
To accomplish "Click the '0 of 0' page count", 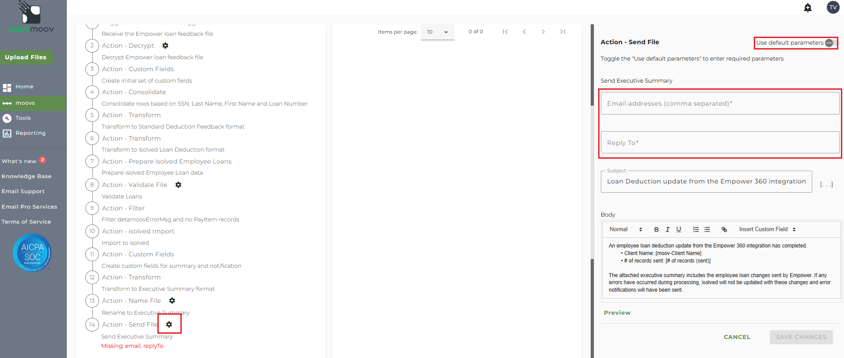I will 476,32.
